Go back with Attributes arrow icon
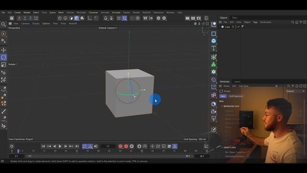307x173 pixels. [x=277, y=86]
